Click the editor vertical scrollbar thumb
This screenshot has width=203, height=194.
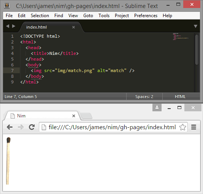197,50
